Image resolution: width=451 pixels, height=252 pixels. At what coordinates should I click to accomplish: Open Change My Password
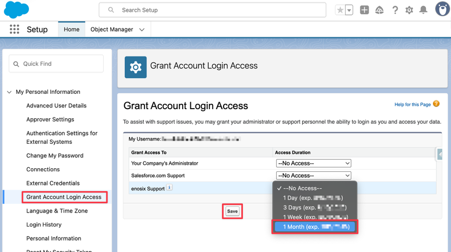click(54, 155)
